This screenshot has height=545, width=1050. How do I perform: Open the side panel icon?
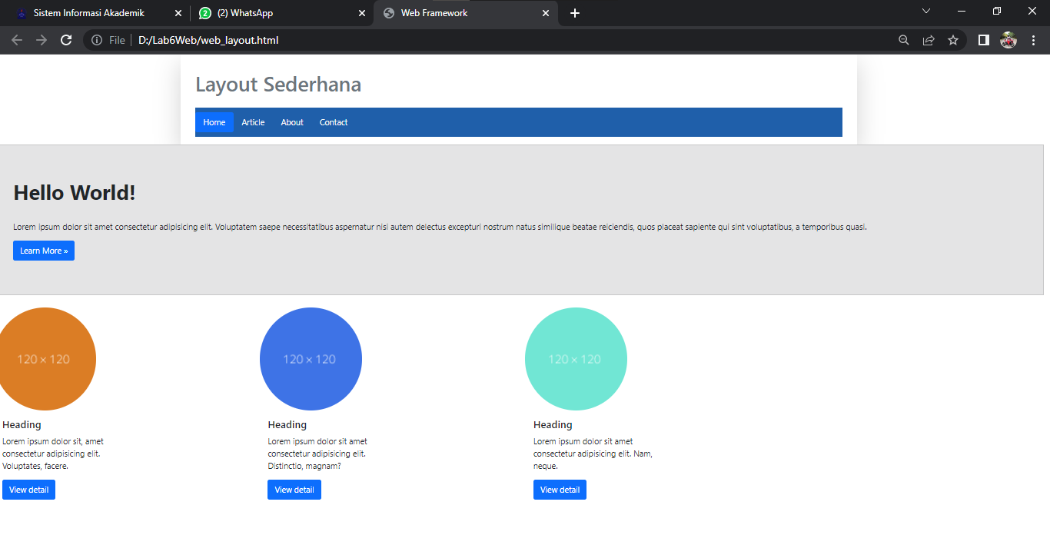click(983, 40)
